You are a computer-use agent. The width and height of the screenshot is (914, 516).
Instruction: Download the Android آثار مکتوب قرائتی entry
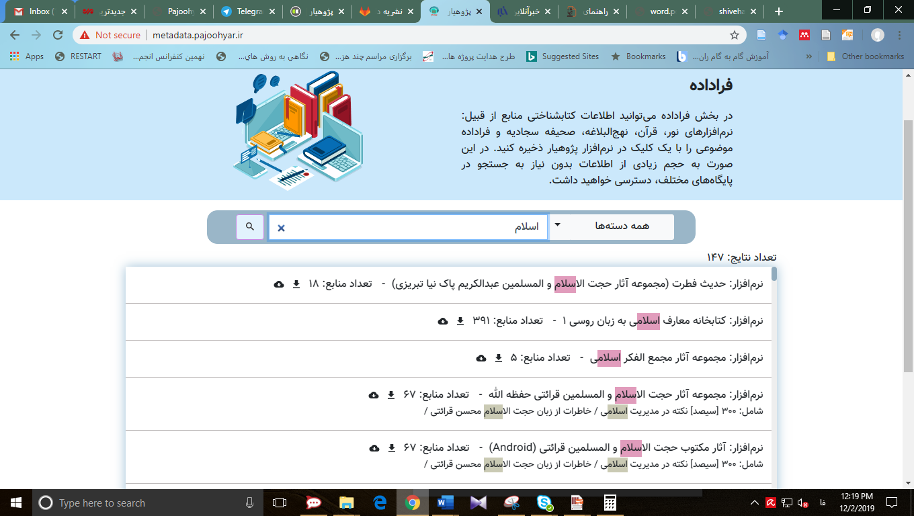click(x=391, y=447)
